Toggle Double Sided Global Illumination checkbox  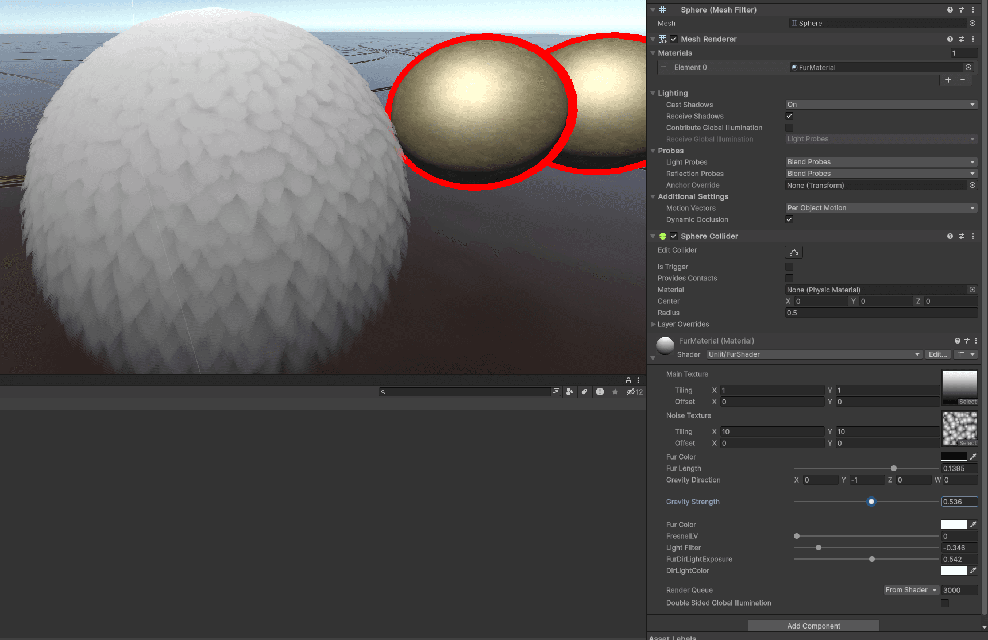[x=945, y=603]
